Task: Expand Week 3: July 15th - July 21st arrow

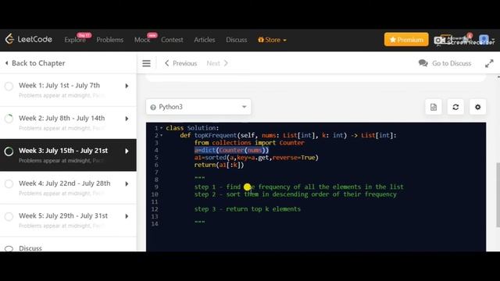Action: [x=127, y=151]
